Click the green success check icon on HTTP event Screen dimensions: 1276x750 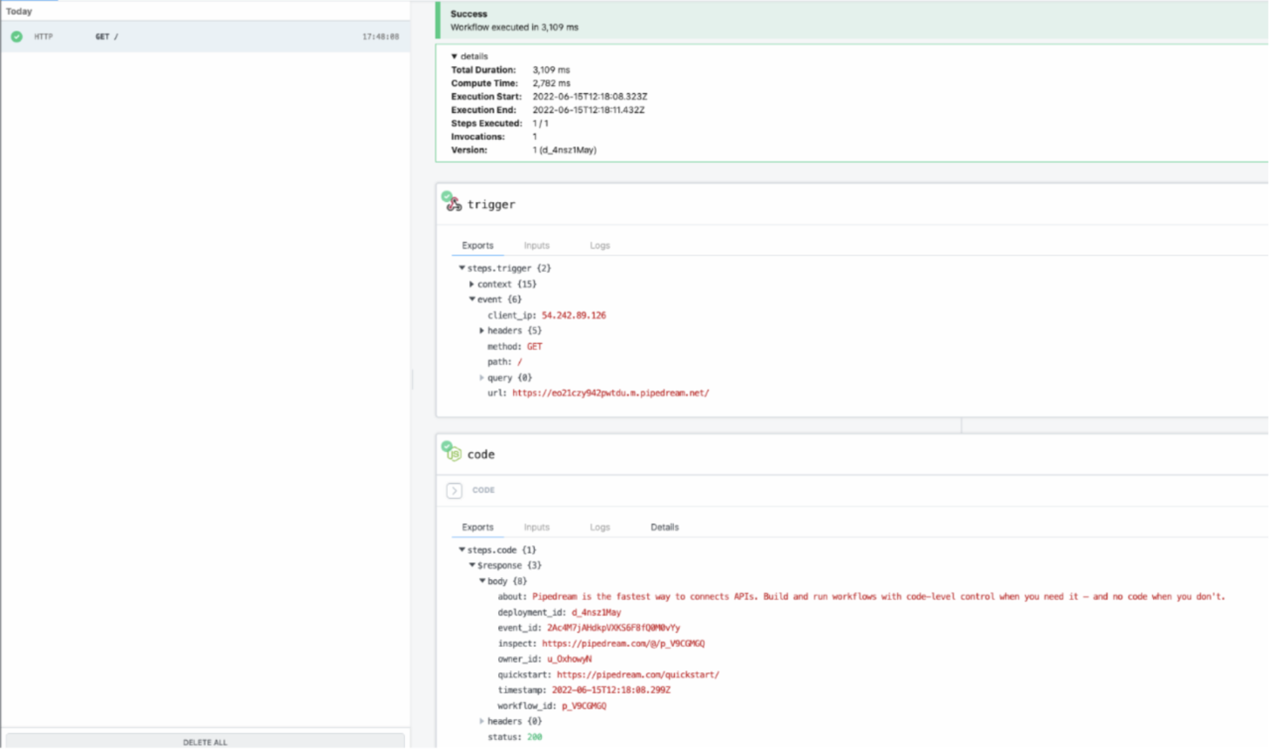tap(17, 36)
